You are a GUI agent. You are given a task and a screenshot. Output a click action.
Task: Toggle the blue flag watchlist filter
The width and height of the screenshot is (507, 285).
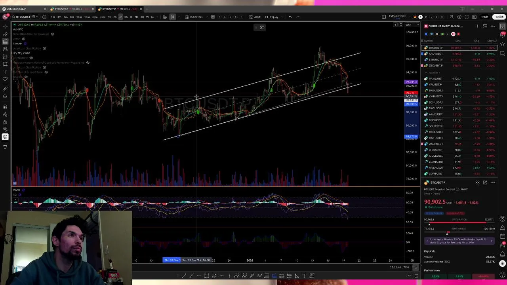tap(426, 34)
